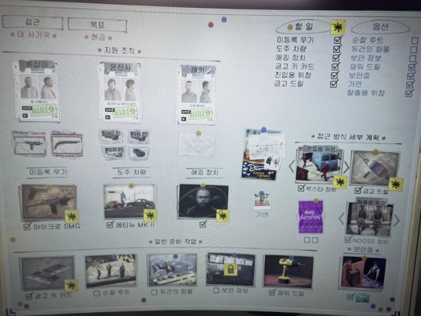Select the 총잡이 gunman crew card
Viewport: 421px width, 316px height.
37,91
